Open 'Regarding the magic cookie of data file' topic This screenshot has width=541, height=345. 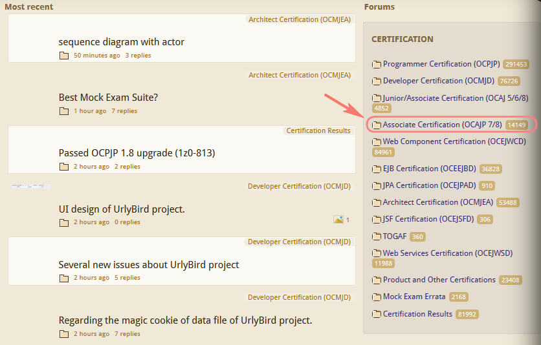click(x=185, y=320)
